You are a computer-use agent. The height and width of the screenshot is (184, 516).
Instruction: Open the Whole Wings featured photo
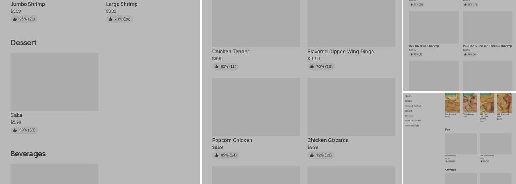[470, 103]
